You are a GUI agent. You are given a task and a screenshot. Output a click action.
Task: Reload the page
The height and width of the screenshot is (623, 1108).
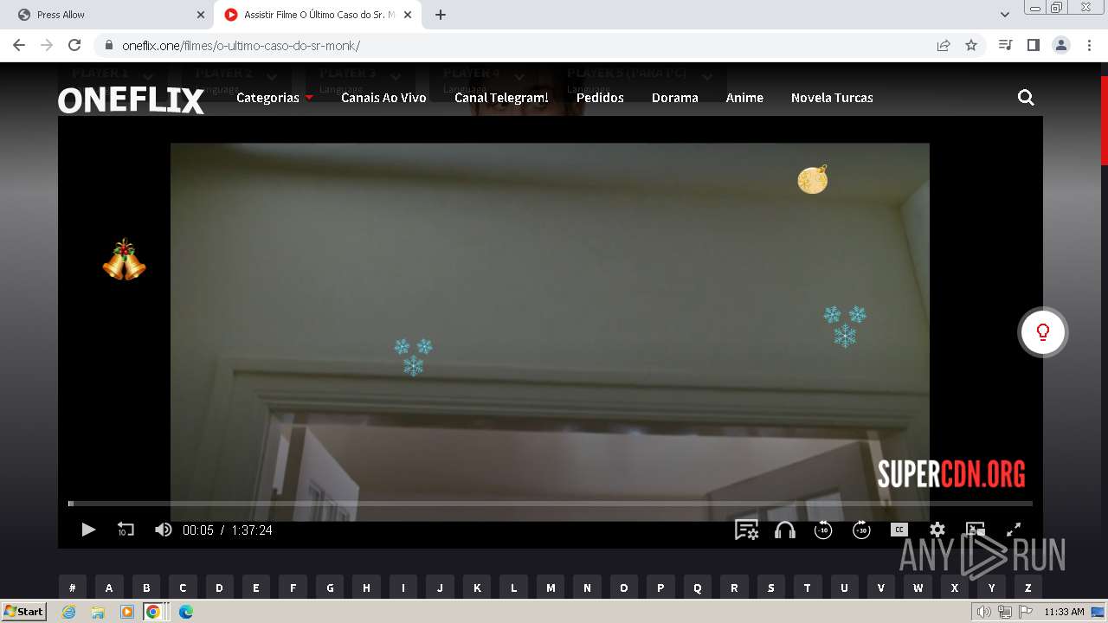click(x=74, y=45)
